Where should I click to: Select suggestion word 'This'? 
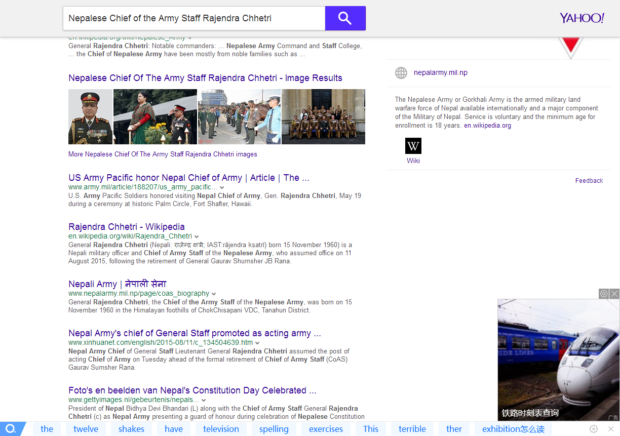371,429
